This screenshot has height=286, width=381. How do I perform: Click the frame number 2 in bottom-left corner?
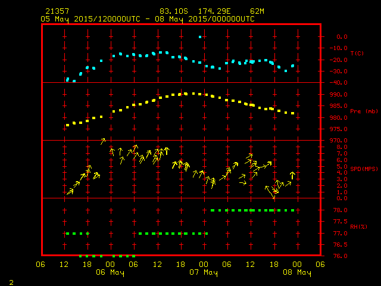coord(11,281)
